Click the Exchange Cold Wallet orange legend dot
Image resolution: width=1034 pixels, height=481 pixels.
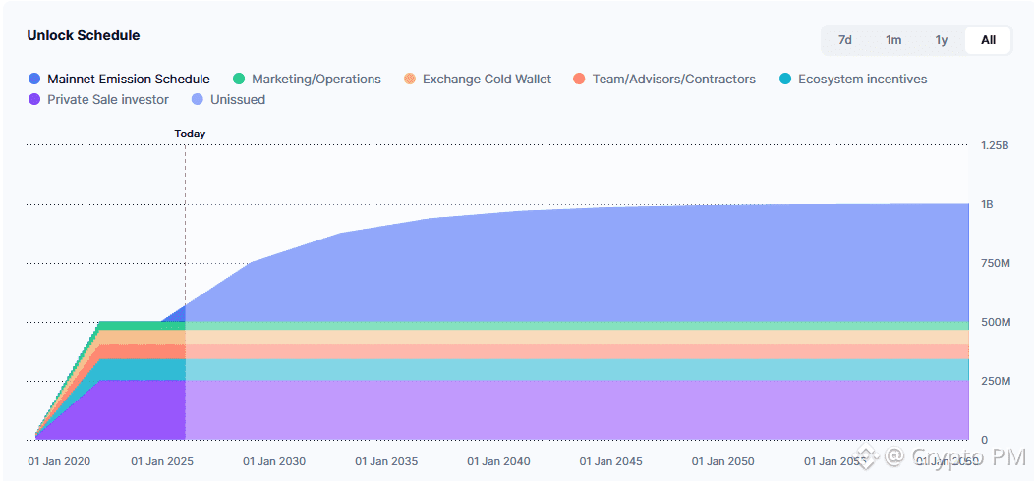(x=410, y=80)
